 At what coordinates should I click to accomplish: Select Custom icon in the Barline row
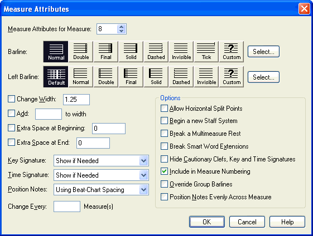(232, 52)
